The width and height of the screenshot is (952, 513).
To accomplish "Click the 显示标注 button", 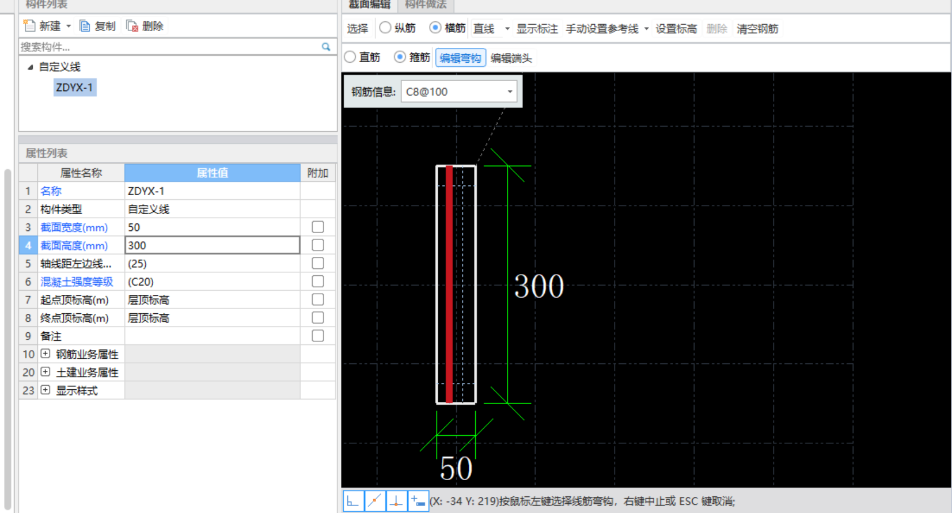I will point(537,28).
